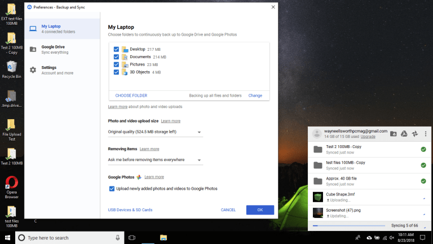Viewport: 433px width, 244px height.
Task: Click the Cube Shape.3mf file name
Action: click(340, 194)
